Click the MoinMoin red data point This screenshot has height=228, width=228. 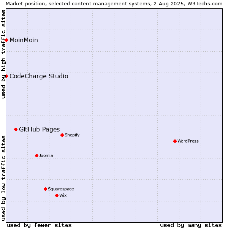tap(6, 40)
